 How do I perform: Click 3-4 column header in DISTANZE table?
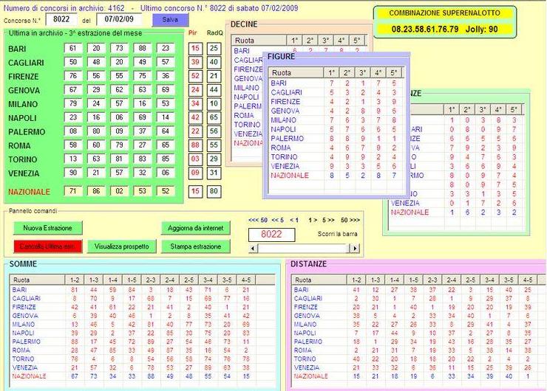click(x=489, y=280)
